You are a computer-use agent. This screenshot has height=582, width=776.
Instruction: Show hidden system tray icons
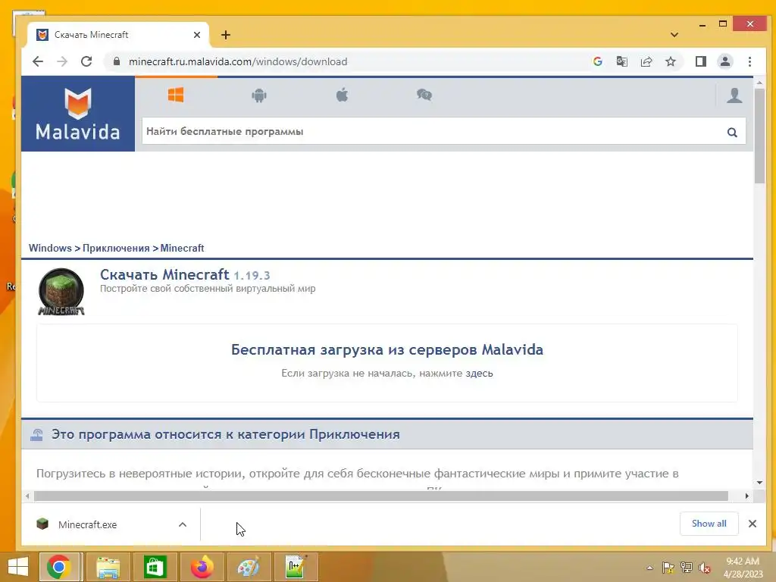pyautogui.click(x=649, y=568)
